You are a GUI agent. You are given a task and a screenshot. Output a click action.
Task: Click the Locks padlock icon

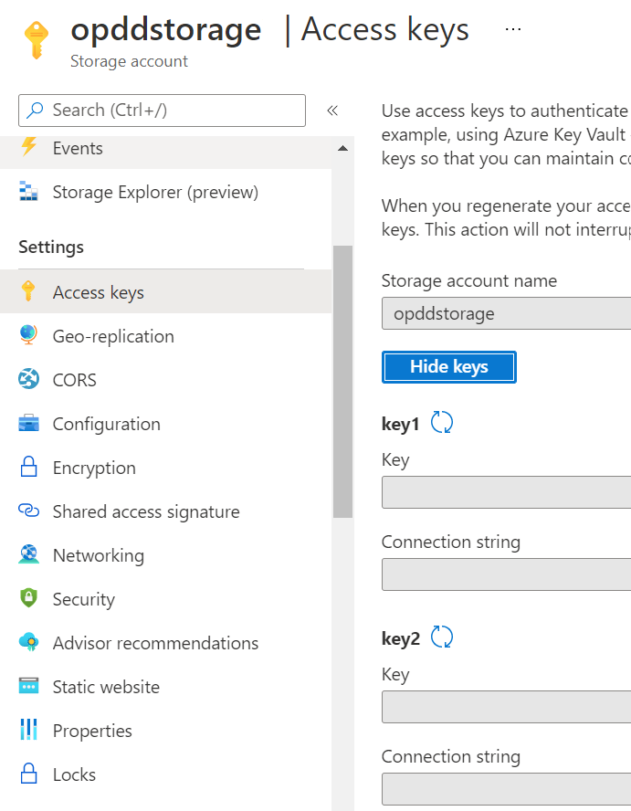(x=28, y=774)
